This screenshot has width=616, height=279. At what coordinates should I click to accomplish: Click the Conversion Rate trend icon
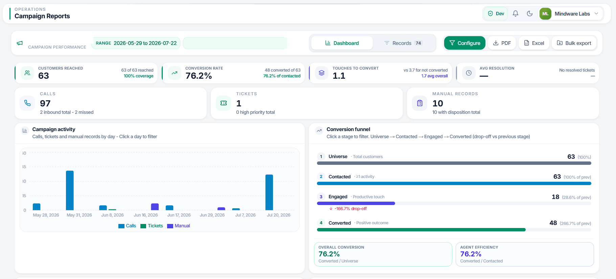pos(175,73)
